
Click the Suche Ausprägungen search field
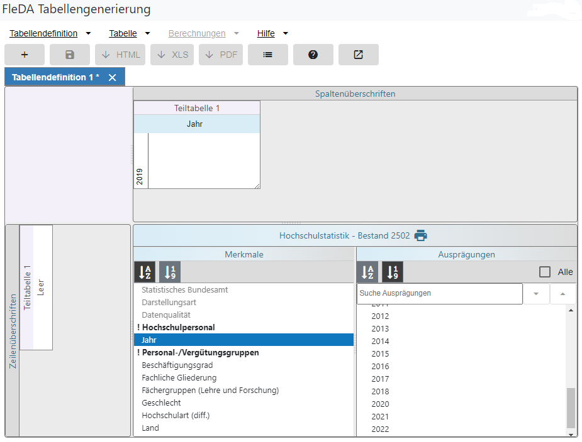point(439,293)
